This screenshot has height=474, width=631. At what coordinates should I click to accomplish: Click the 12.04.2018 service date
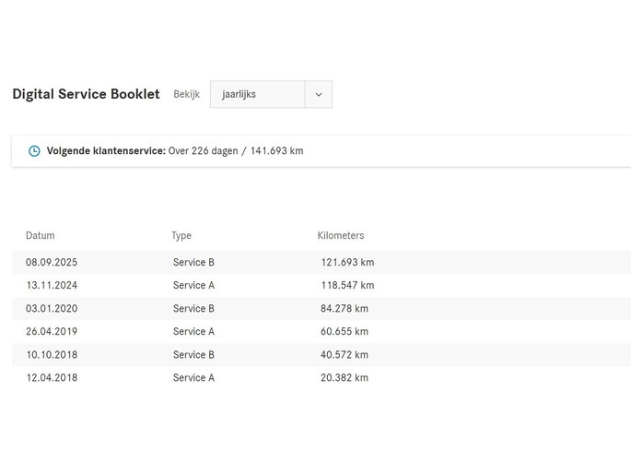coord(52,377)
